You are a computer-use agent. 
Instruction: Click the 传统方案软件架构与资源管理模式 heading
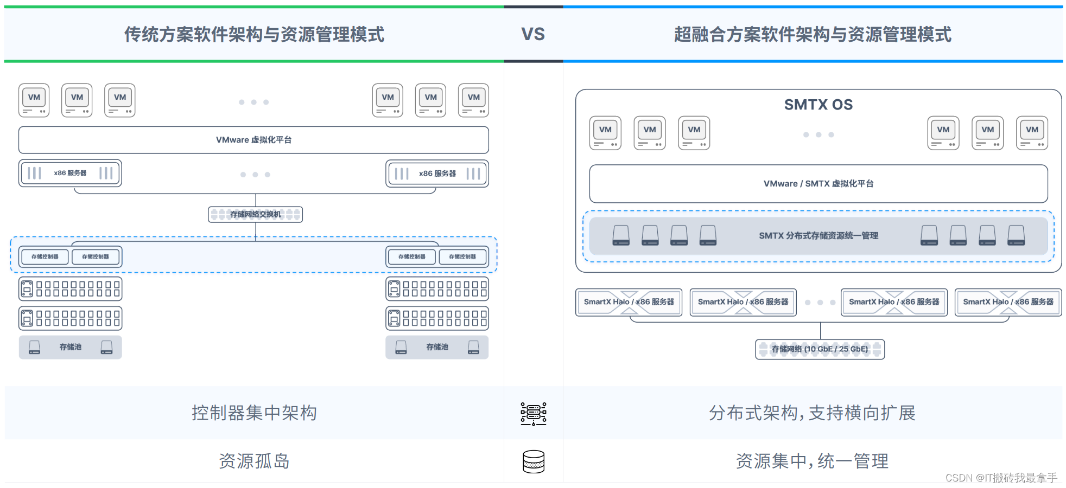click(254, 35)
